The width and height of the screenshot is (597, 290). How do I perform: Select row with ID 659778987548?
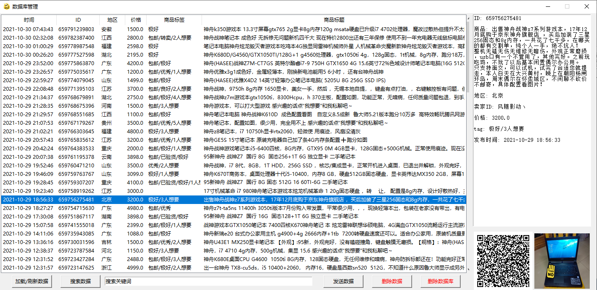point(234,46)
